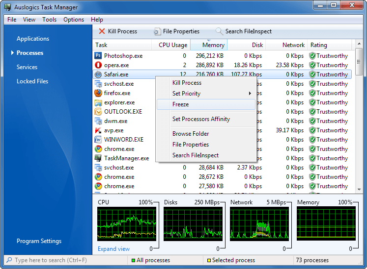Click the firefox.exe icon
The width and height of the screenshot is (367, 269).
point(98,93)
